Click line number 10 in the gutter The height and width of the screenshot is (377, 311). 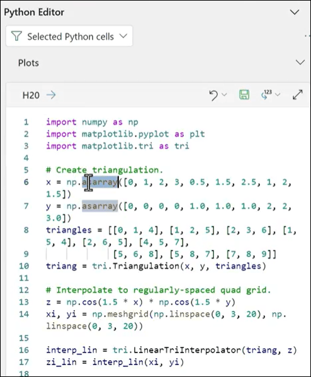(24, 266)
